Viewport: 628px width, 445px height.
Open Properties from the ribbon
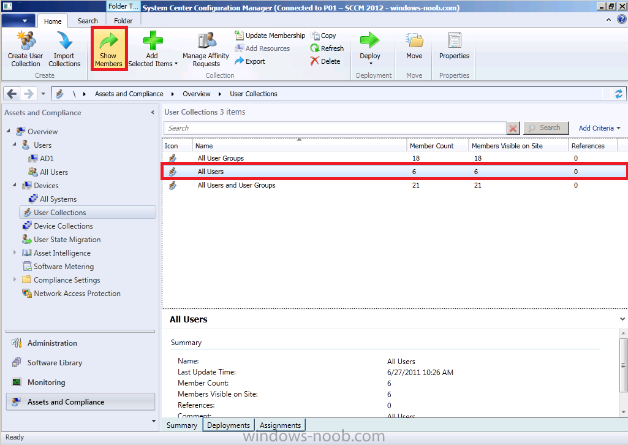(x=454, y=45)
